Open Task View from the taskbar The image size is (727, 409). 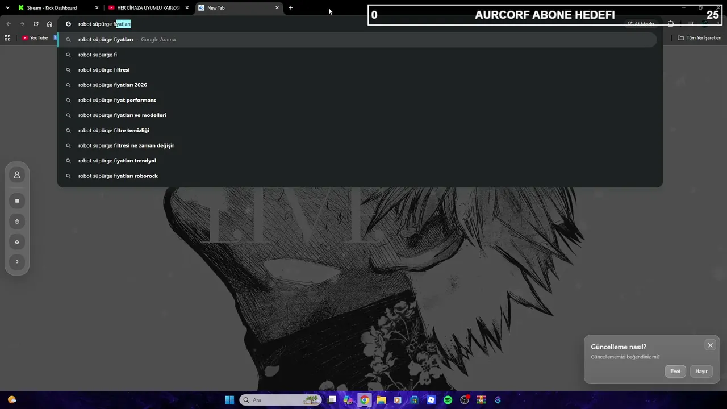[x=332, y=400]
